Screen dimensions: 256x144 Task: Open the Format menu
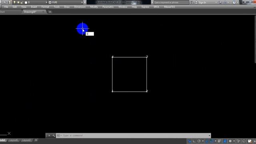tap(45, 7)
